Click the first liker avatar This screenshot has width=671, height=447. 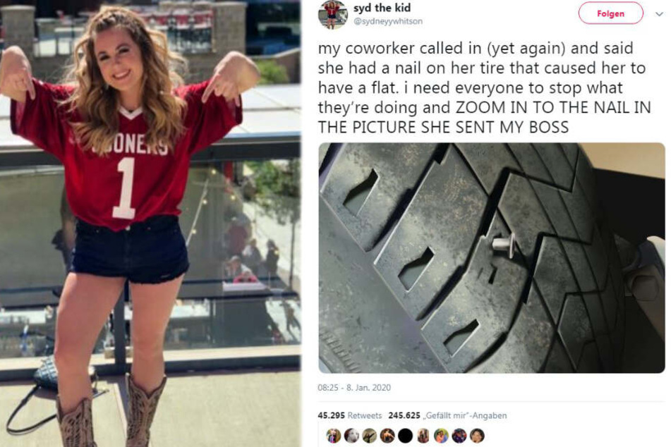[333, 436]
